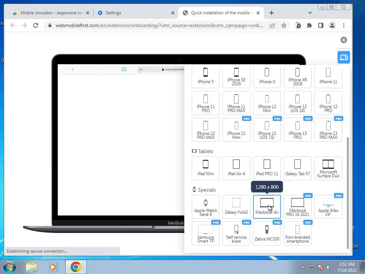This screenshot has height=274, width=365.
Task: Pick the iPhone 13 Mini device
Action: (x=236, y=130)
